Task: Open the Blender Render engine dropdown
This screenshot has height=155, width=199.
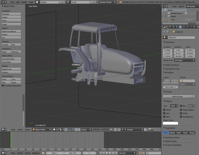Action: click(x=107, y=2)
